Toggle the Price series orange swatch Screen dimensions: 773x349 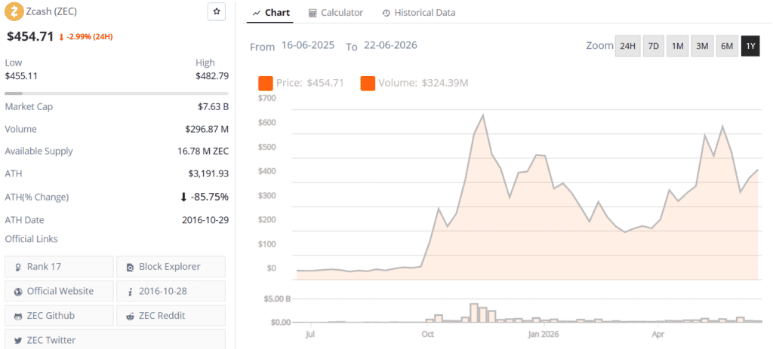coord(266,84)
